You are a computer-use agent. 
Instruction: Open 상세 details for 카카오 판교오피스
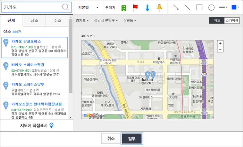pos(56,47)
